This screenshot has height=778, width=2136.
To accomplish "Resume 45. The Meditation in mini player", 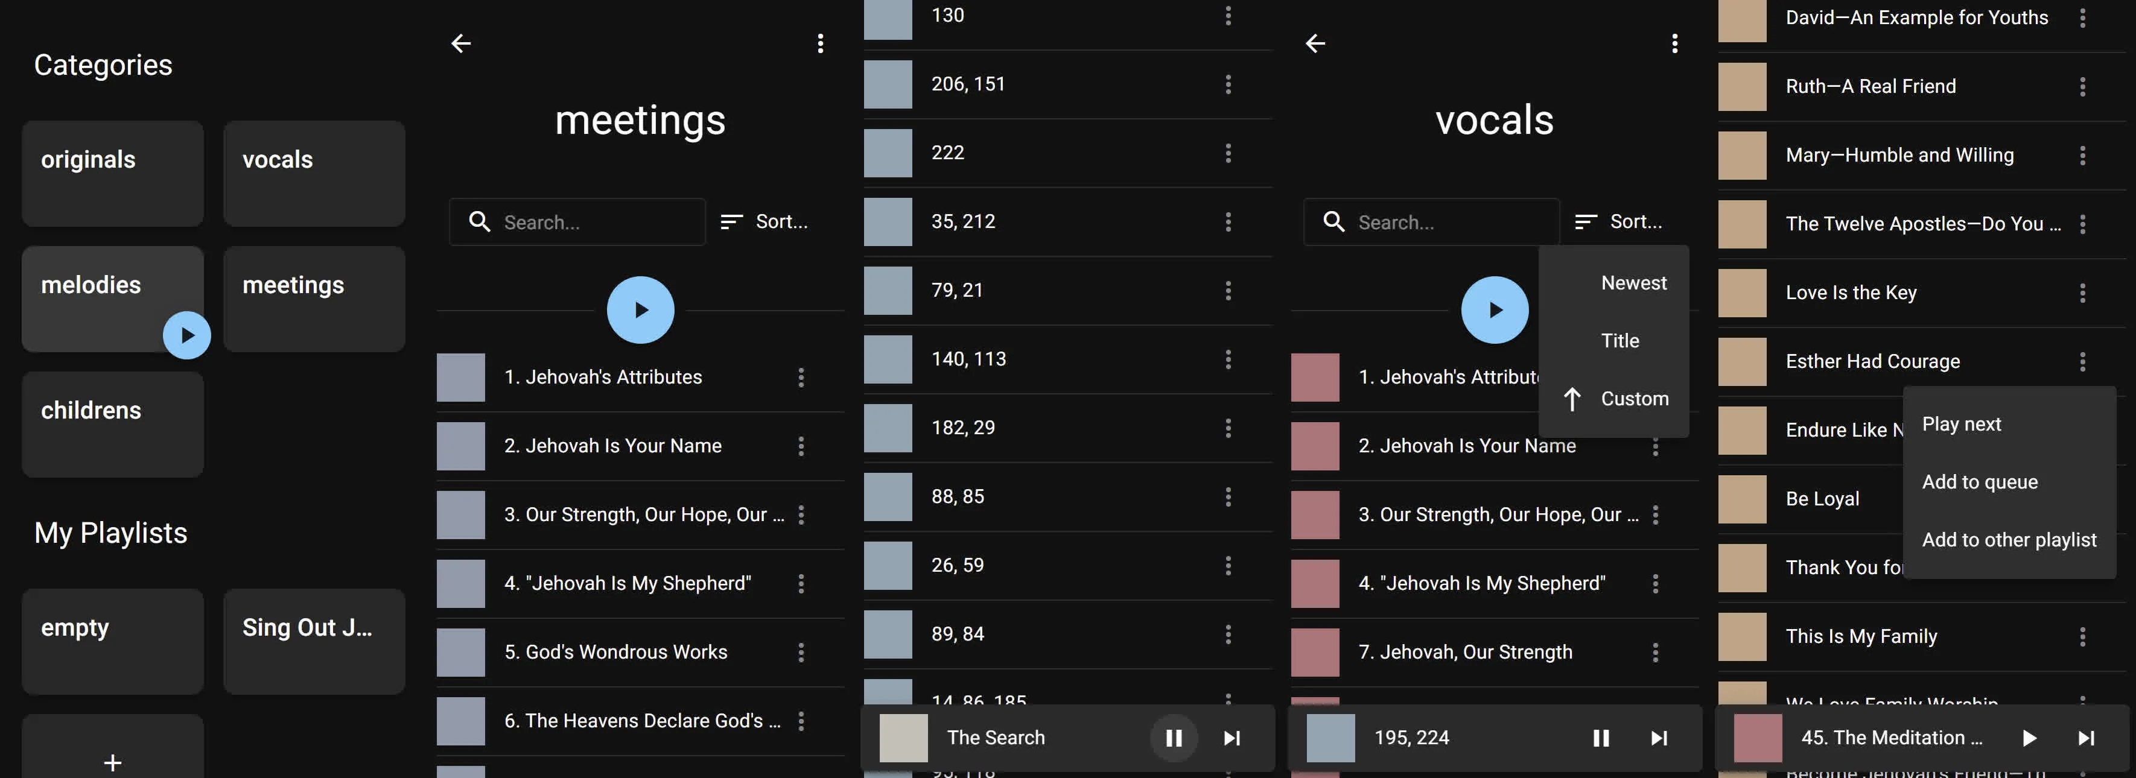I will [2028, 738].
